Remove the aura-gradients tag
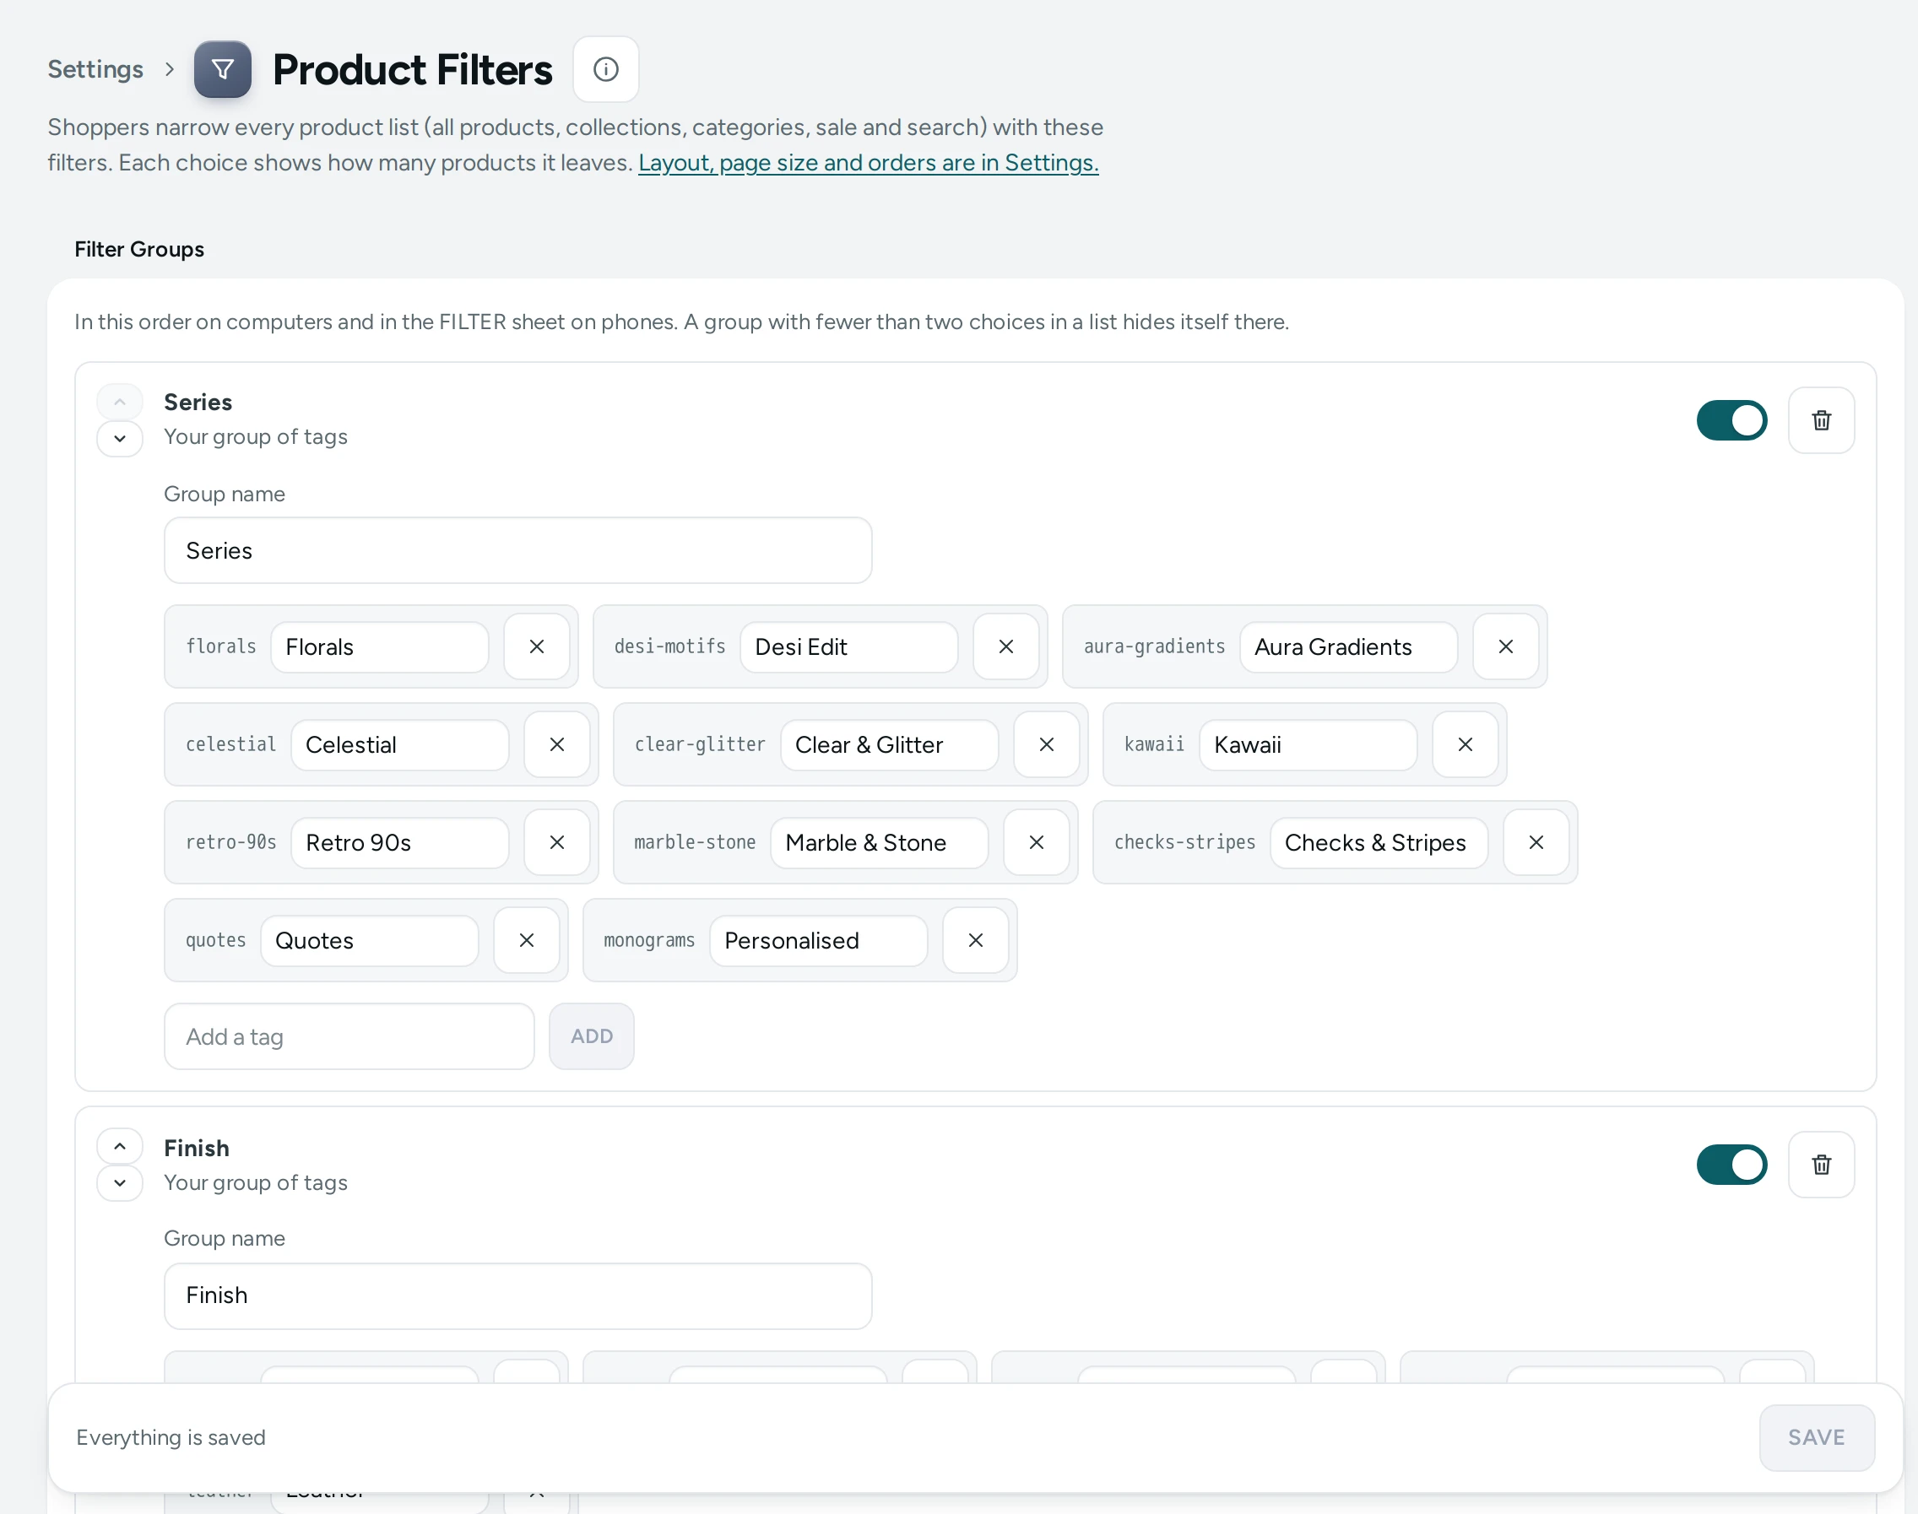 coord(1505,647)
